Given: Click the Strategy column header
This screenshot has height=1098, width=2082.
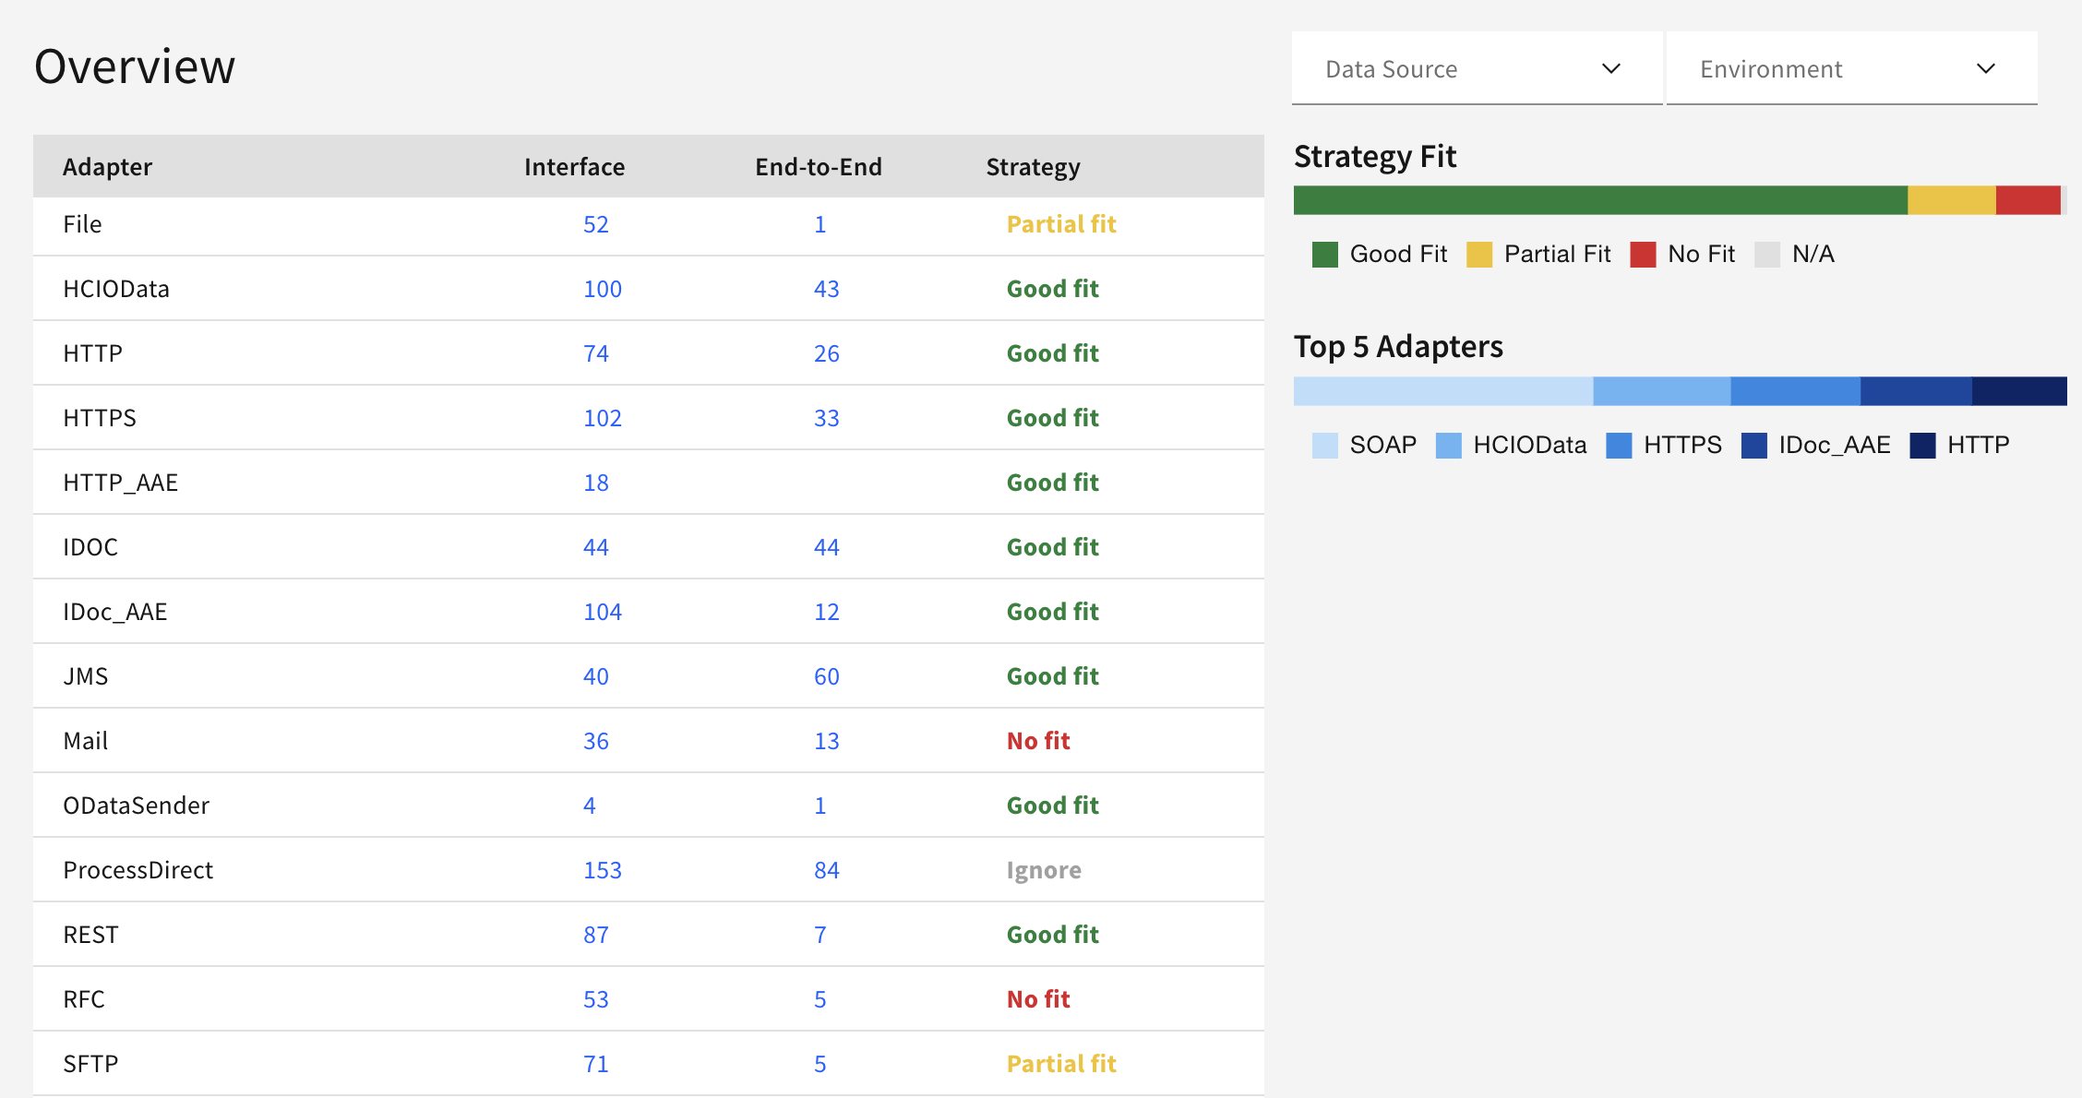Looking at the screenshot, I should tap(1033, 167).
